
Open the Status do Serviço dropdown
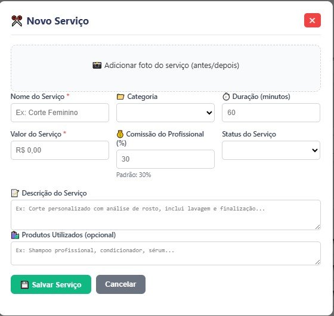click(271, 150)
